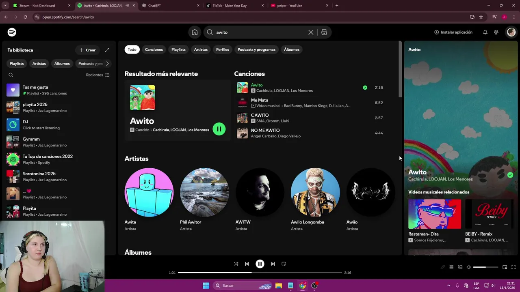
Task: Open the Browse icon next to the search field
Action: pos(324,32)
